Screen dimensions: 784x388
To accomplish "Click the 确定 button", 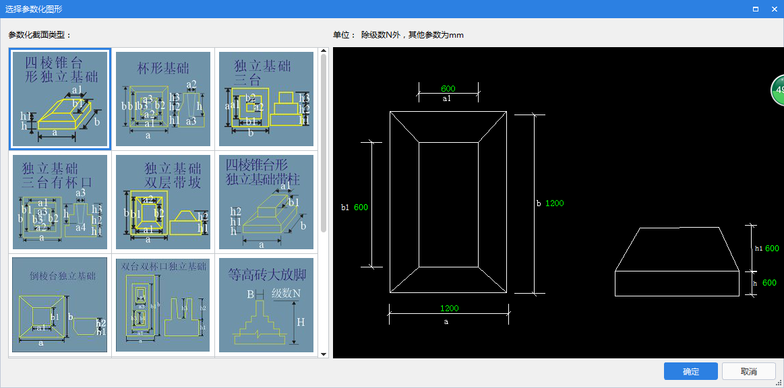I will tap(690, 372).
